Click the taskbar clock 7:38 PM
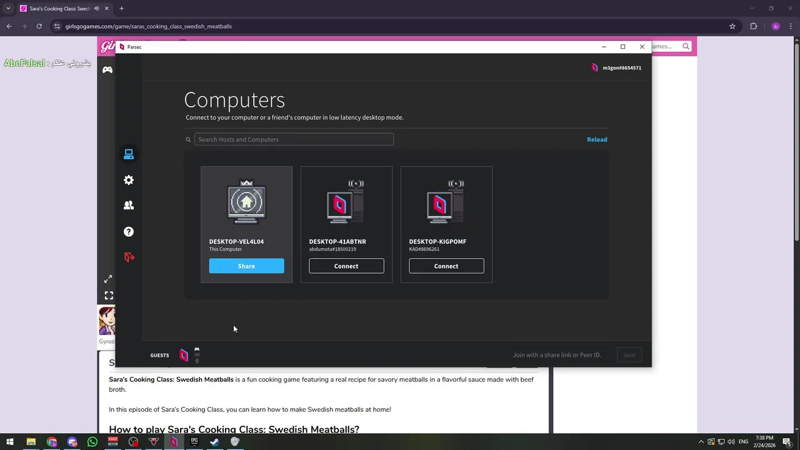800x450 pixels. point(765,438)
